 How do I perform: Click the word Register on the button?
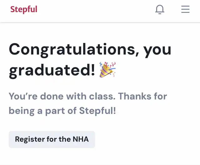pos(30,139)
